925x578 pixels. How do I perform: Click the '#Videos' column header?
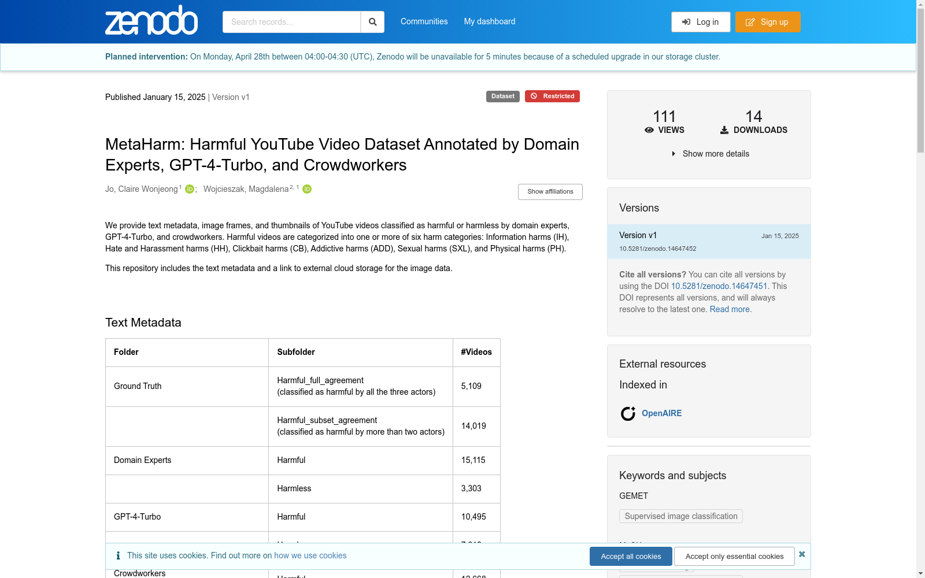point(476,353)
